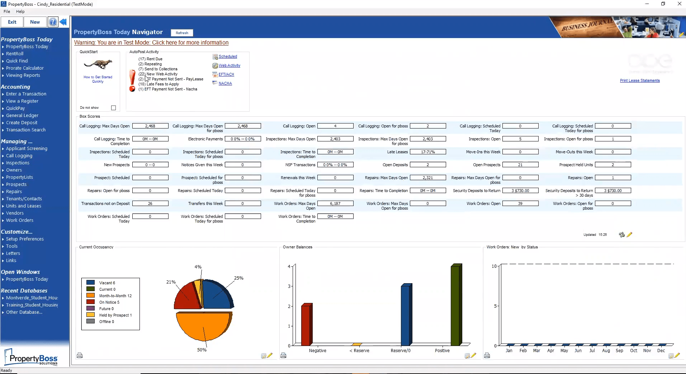686x374 pixels.
Task: Open Montverde_Student_Housing recent database
Action: click(32, 298)
